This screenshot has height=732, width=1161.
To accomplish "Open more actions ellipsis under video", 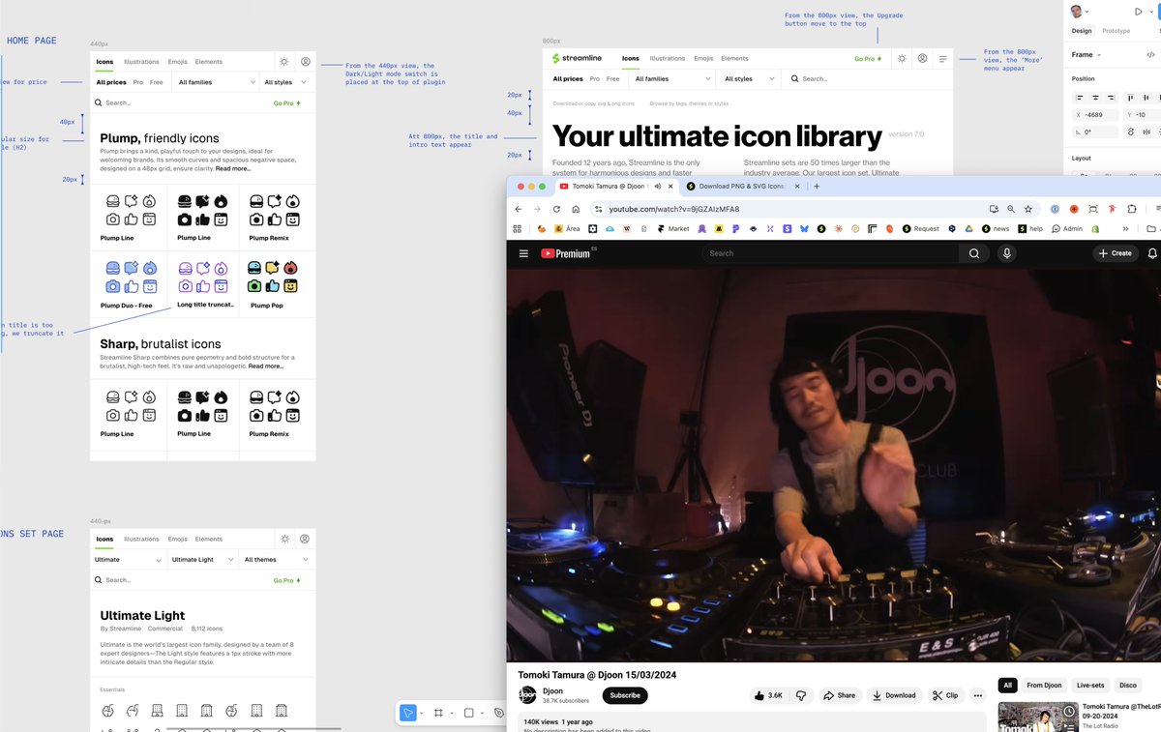I will click(x=977, y=695).
